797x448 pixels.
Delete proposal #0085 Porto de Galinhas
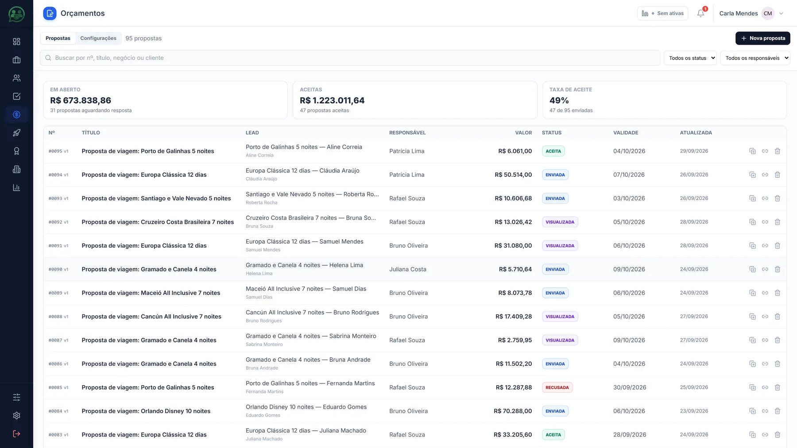(777, 387)
